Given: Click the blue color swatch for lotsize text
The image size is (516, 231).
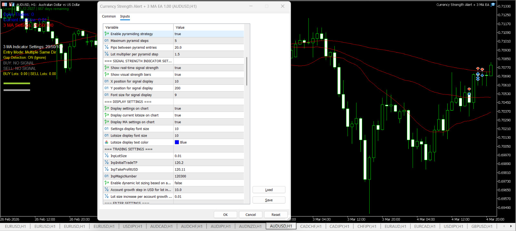Looking at the screenshot, I should pyautogui.click(x=177, y=142).
